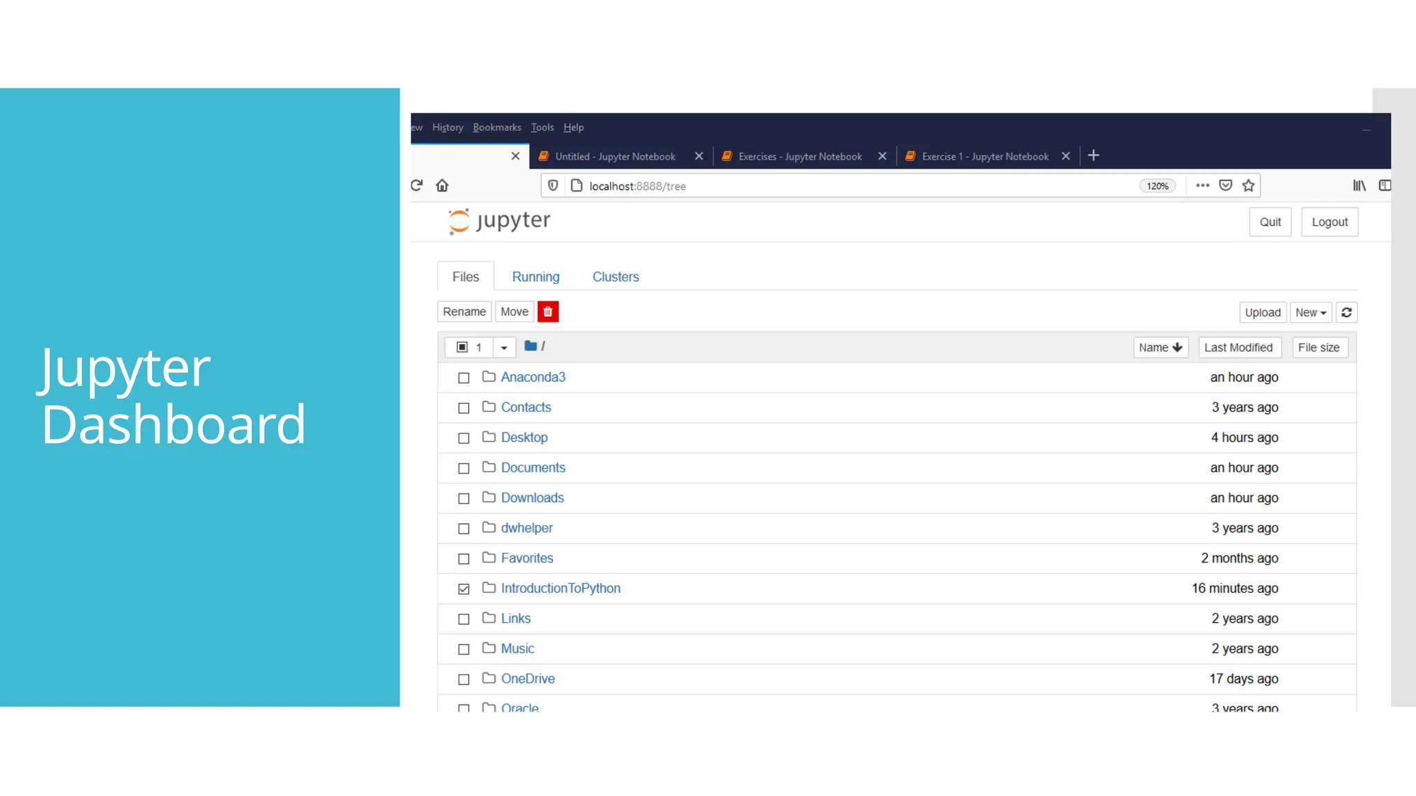1416x796 pixels.
Task: Sort files by Name
Action: pyautogui.click(x=1161, y=348)
